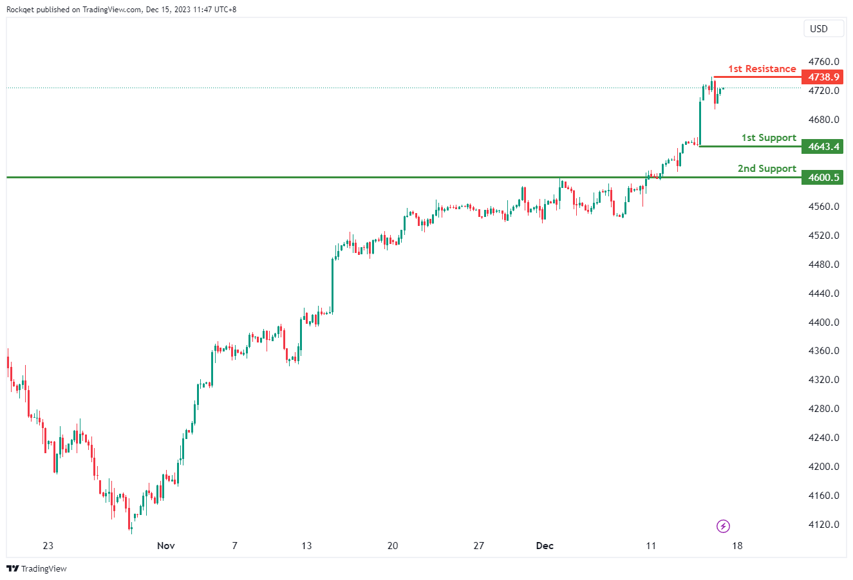
Task: Click the green 4643.4 price tag
Action: click(x=823, y=147)
